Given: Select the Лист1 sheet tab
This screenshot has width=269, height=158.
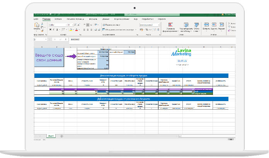Looking at the screenshot, I should [x=51, y=136].
